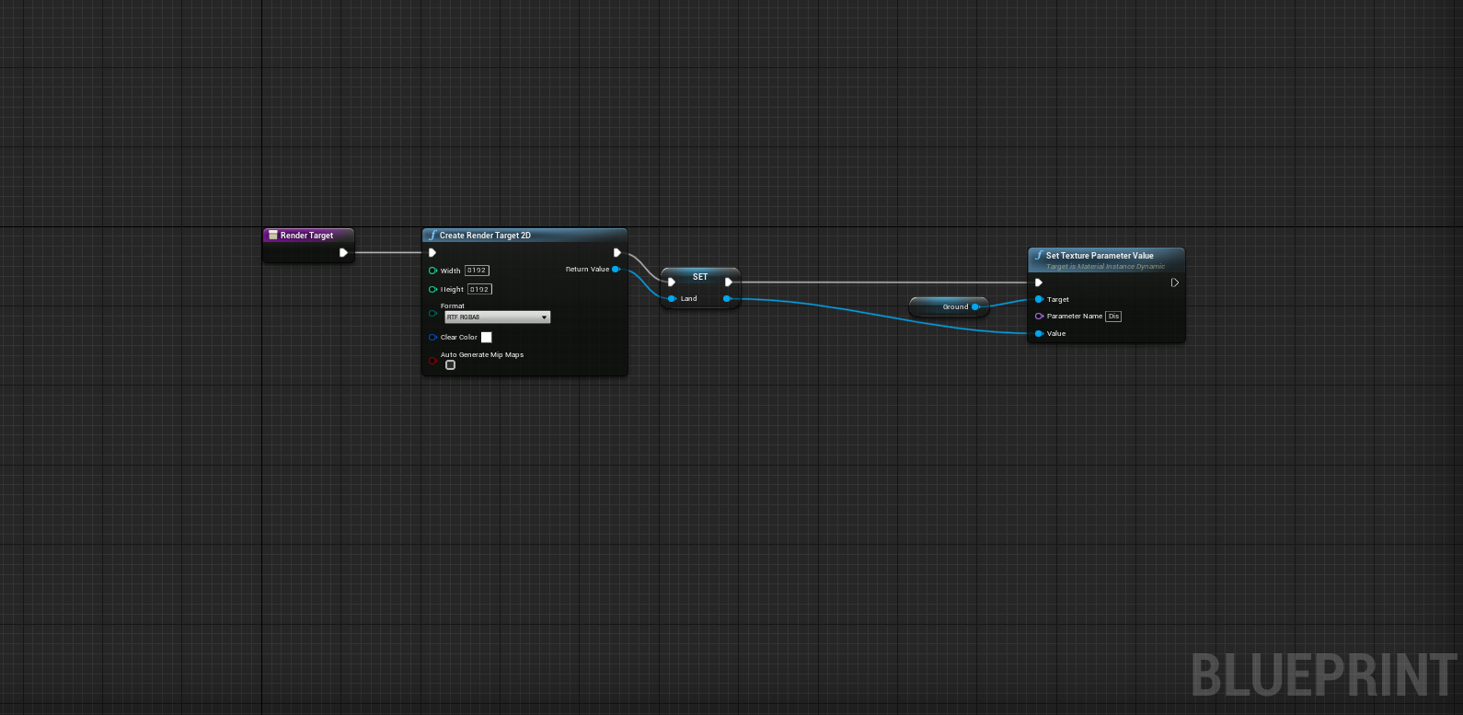
Task: Select the Create Render Target 2D node title
Action: (x=485, y=236)
